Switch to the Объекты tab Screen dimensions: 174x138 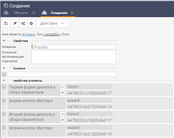tap(21, 13)
